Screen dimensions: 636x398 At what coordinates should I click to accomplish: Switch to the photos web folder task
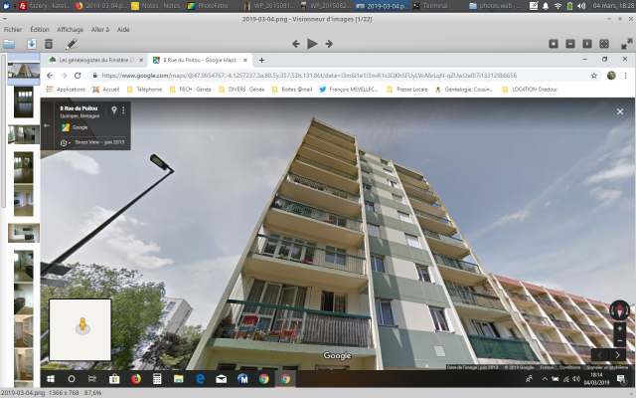tap(496, 6)
